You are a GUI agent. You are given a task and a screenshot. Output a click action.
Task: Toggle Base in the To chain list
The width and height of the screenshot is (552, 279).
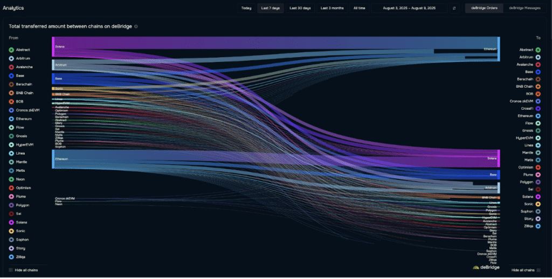tap(533, 72)
